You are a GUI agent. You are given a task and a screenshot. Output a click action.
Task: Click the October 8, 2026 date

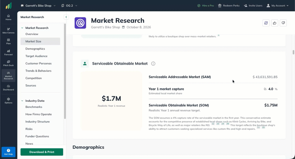[x=139, y=27]
